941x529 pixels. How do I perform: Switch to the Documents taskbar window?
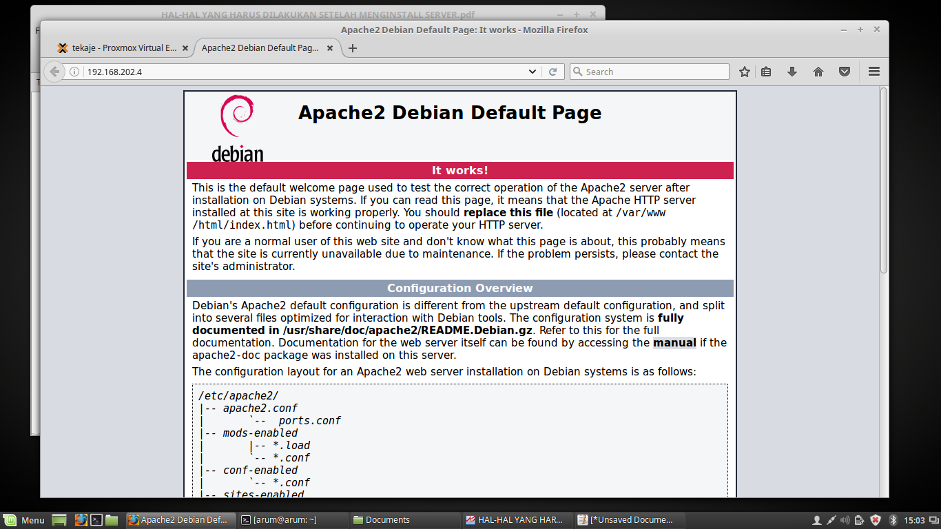(405, 520)
